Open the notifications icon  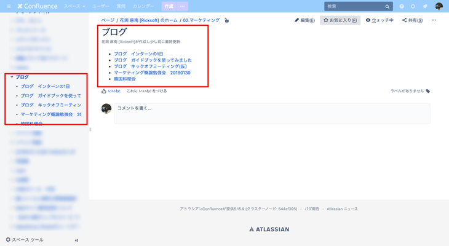pos(425,6)
